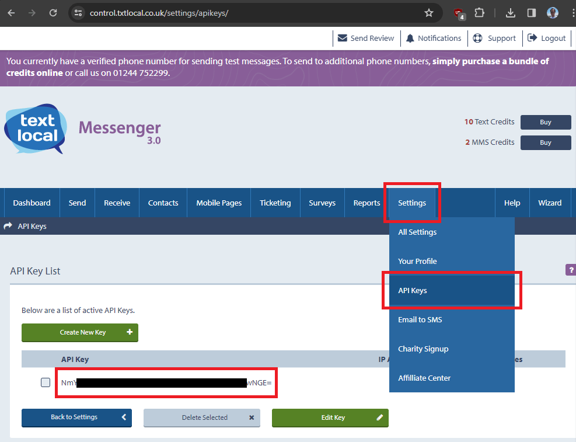This screenshot has width=576, height=442.
Task: Open the Surveys menu
Action: click(x=322, y=203)
